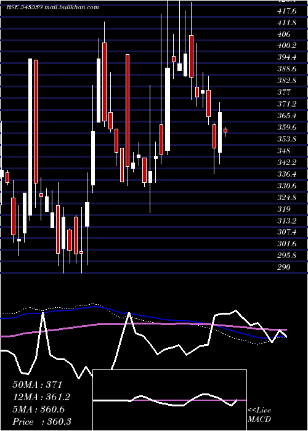
Task: Click the 353.8 price axis label
Action: click(287, 139)
